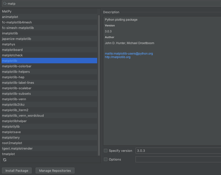The height and width of the screenshot is (175, 221).
Task: Select the matplotboard package
Action: click(49, 50)
